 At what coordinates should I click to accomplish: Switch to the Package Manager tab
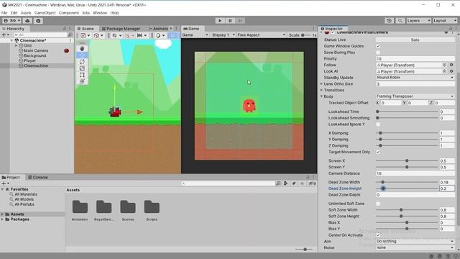pos(121,29)
